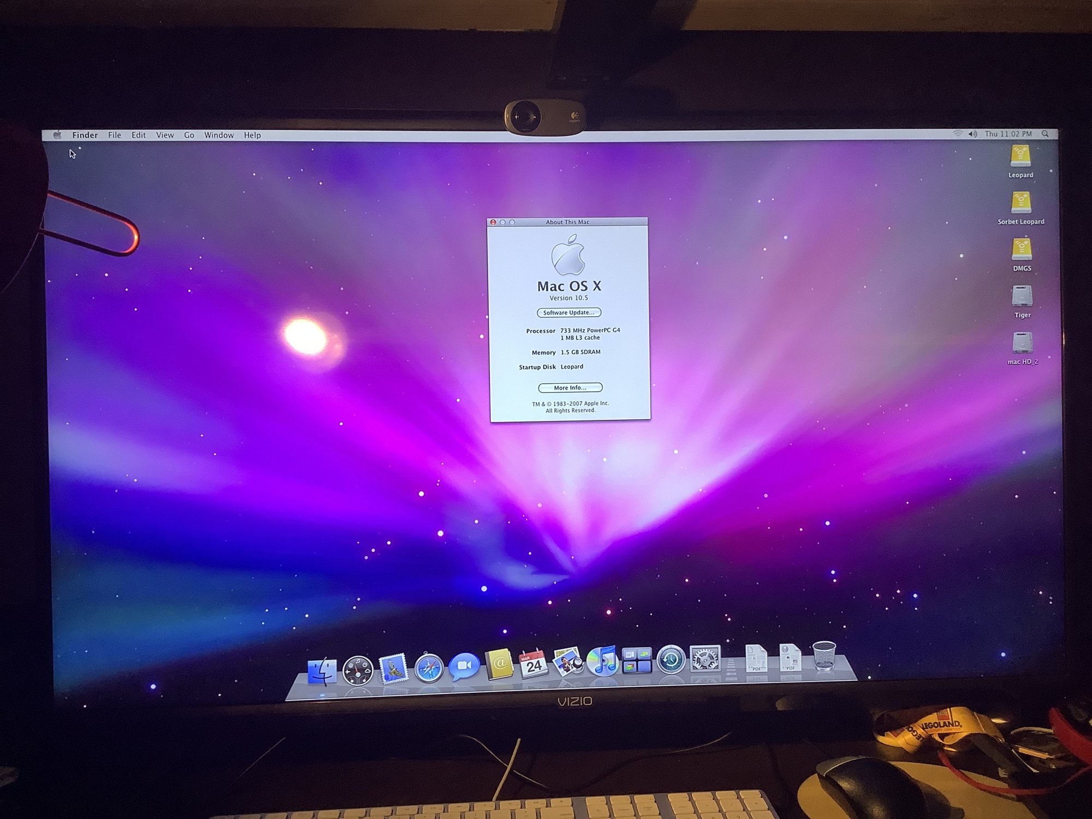This screenshot has width=1092, height=819.
Task: Click the "1.5 GB SDRAM" memory value
Action: point(580,352)
